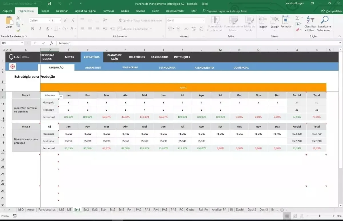The width and height of the screenshot is (343, 221).
Task: Expand the Name Box dropdown arrow
Action: tap(22, 43)
